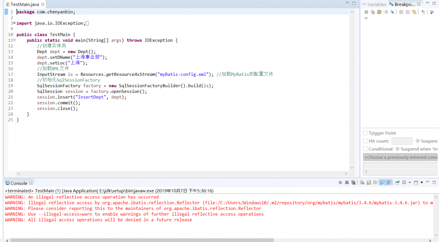The image size is (439, 242).
Task: Expand all in Breakpoints view
Action: pos(401,12)
